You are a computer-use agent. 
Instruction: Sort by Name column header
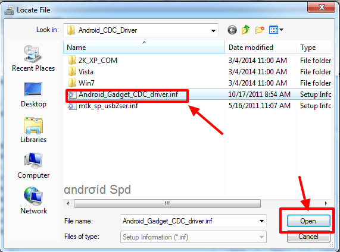click(x=144, y=47)
